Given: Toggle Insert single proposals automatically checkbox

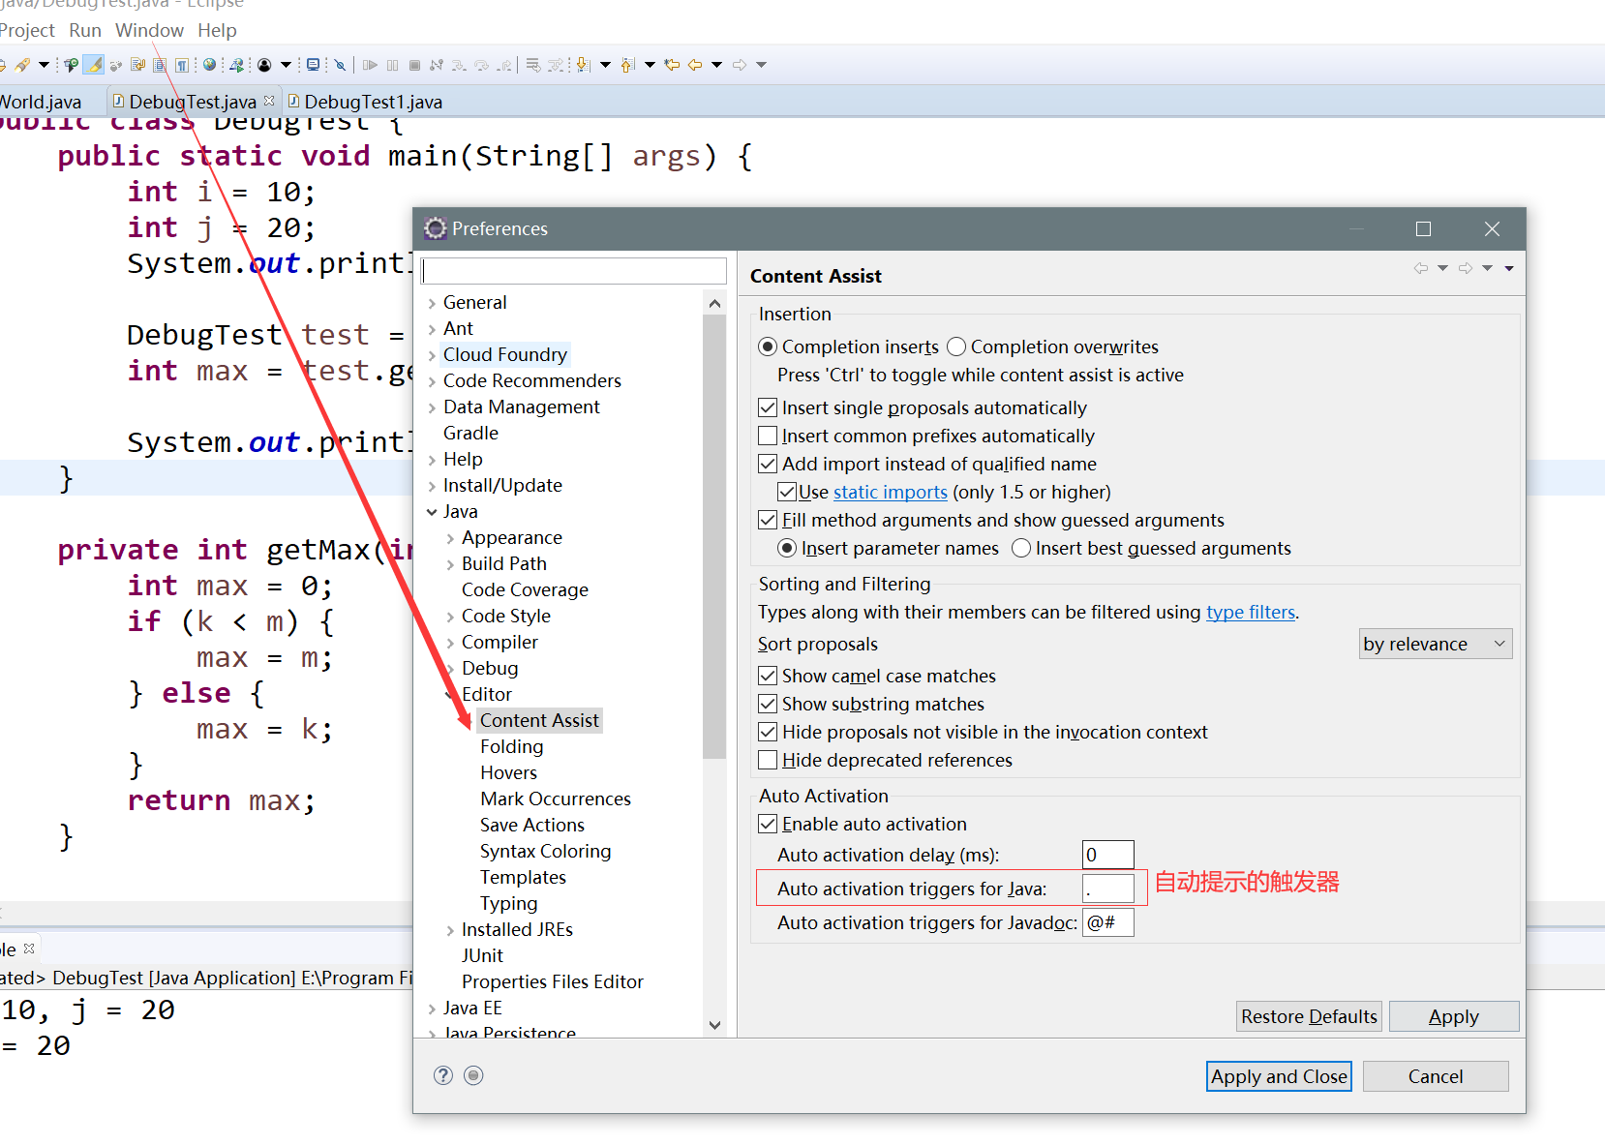Looking at the screenshot, I should [768, 407].
